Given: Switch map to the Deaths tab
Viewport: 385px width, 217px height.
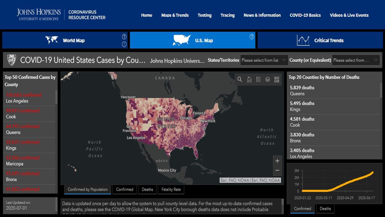Looking at the screenshot, I should point(147,189).
